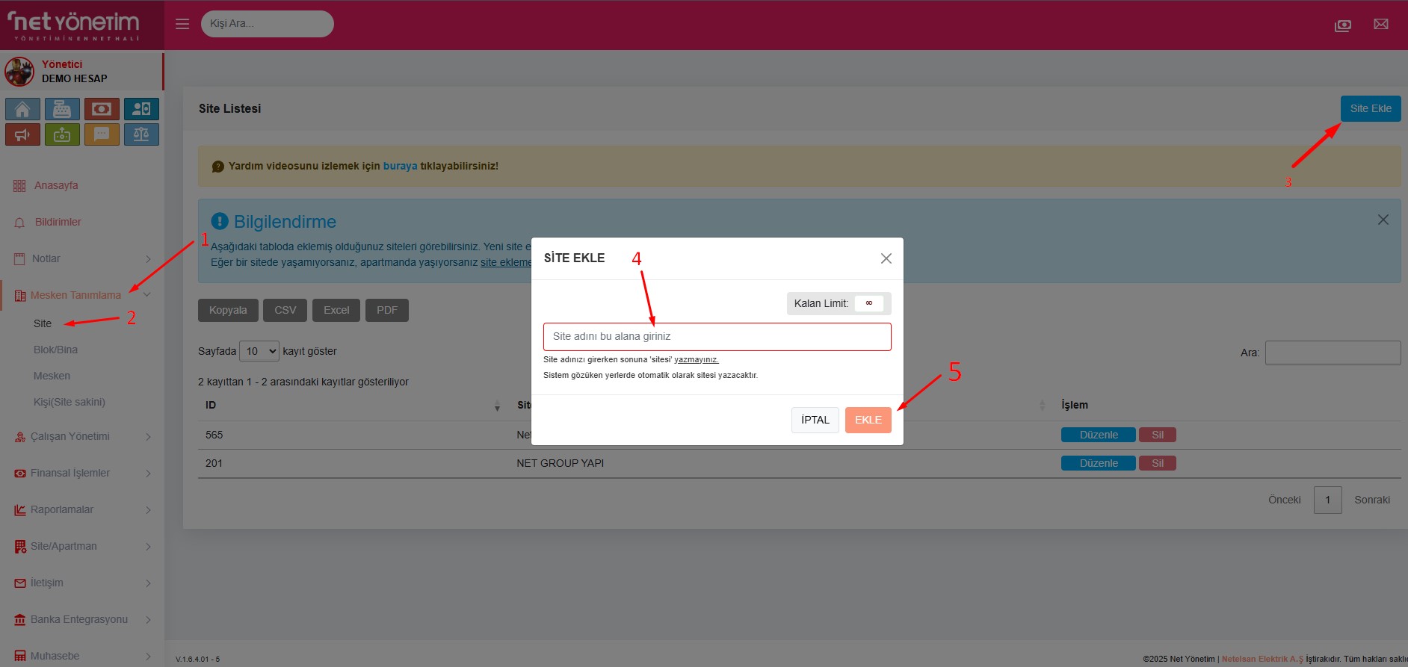Click Düzenle for NET GROUP YAPI
The image size is (1408, 667).
pyautogui.click(x=1099, y=463)
